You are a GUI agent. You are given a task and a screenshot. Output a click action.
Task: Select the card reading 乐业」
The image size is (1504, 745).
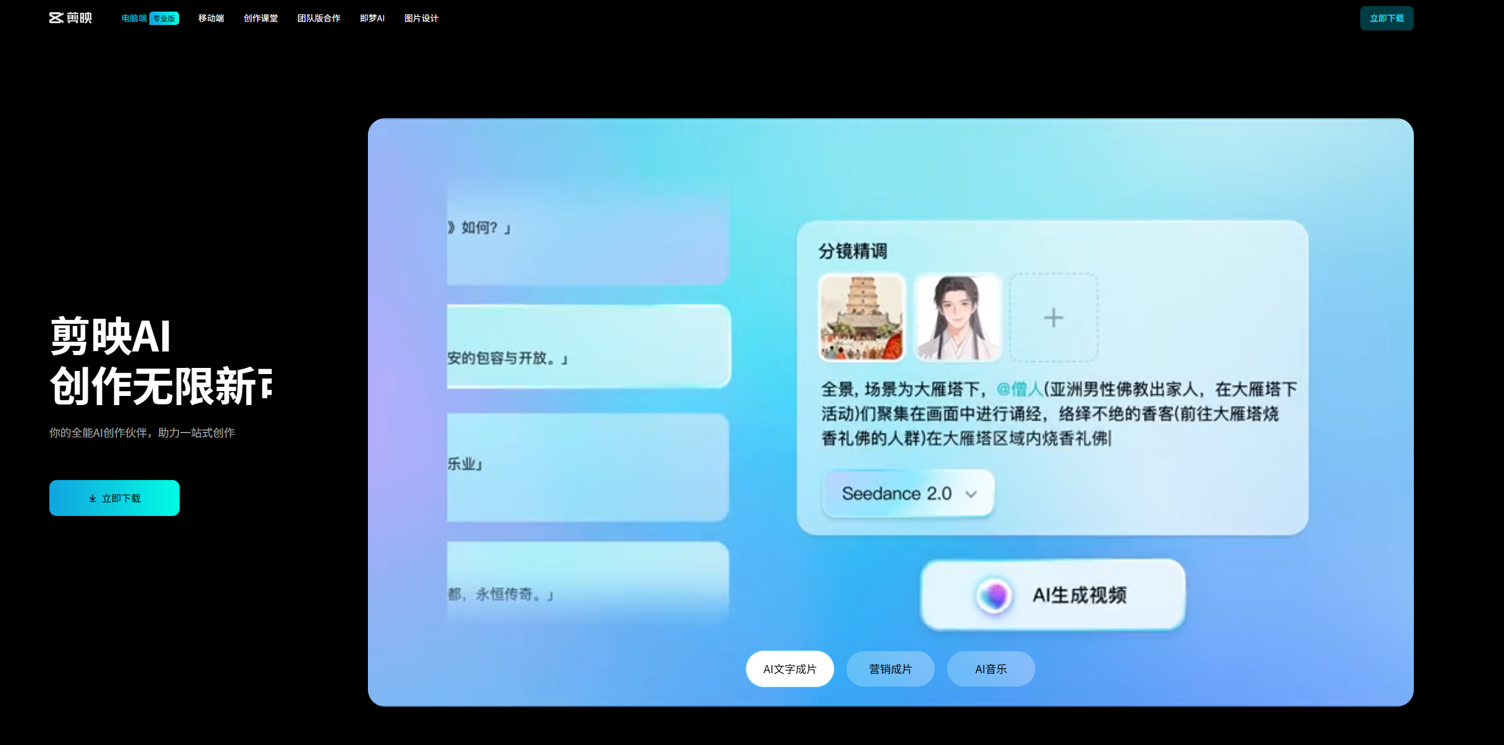pos(588,467)
